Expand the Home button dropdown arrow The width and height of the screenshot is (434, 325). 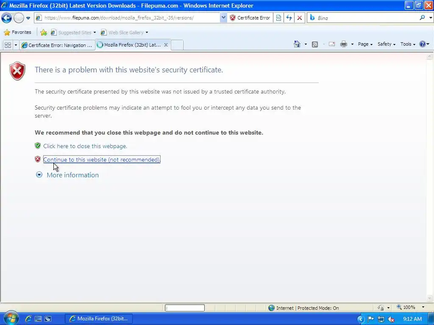tap(306, 44)
